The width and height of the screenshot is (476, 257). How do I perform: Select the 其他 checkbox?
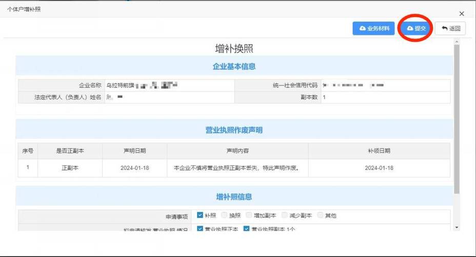[320, 215]
